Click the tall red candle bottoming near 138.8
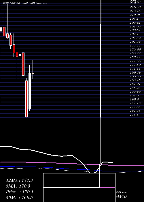This screenshot has height=202, width=144. tap(26, 99)
